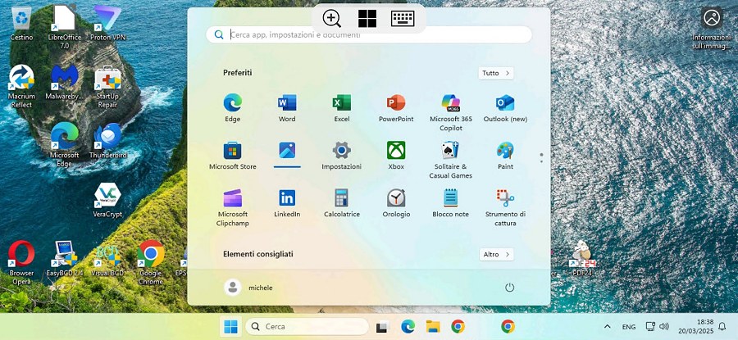This screenshot has width=738, height=340.
Task: Open Impostazioni settings app
Action: 342,156
